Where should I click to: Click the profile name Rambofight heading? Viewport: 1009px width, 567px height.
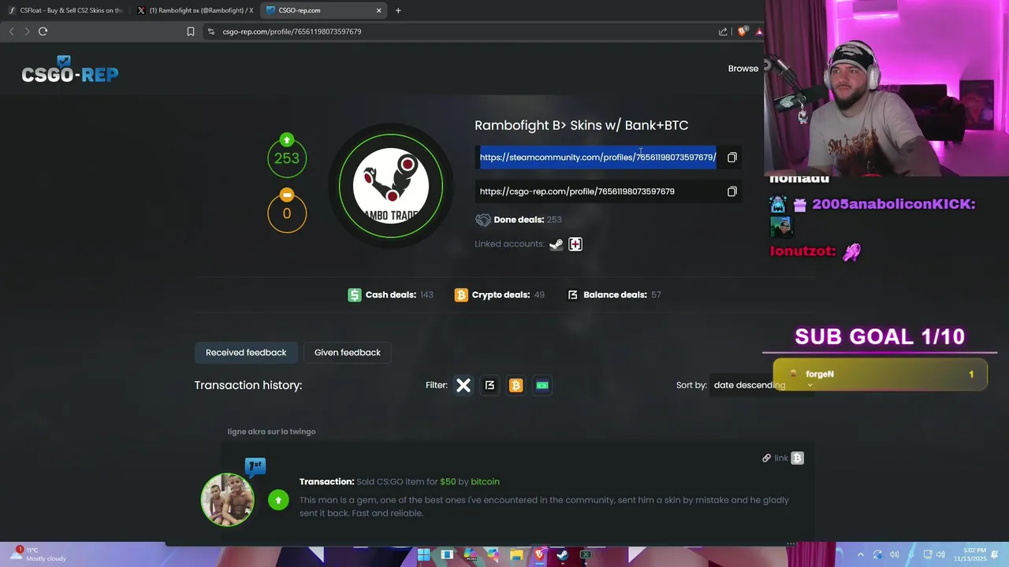click(x=581, y=125)
